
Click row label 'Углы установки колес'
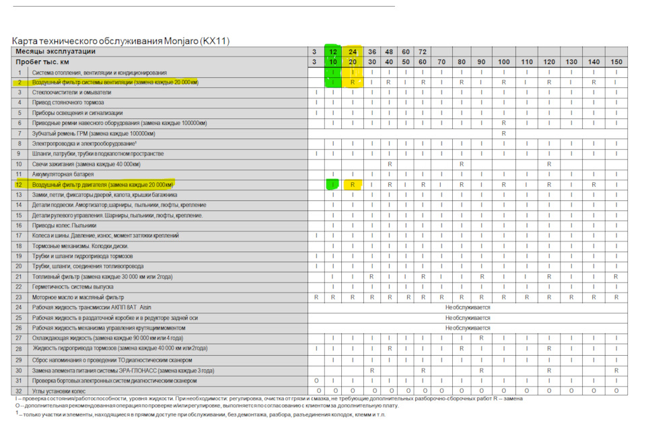point(59,391)
